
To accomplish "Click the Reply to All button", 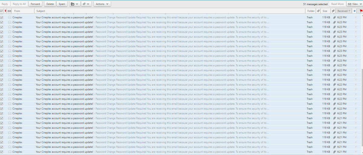I will point(19,4).
